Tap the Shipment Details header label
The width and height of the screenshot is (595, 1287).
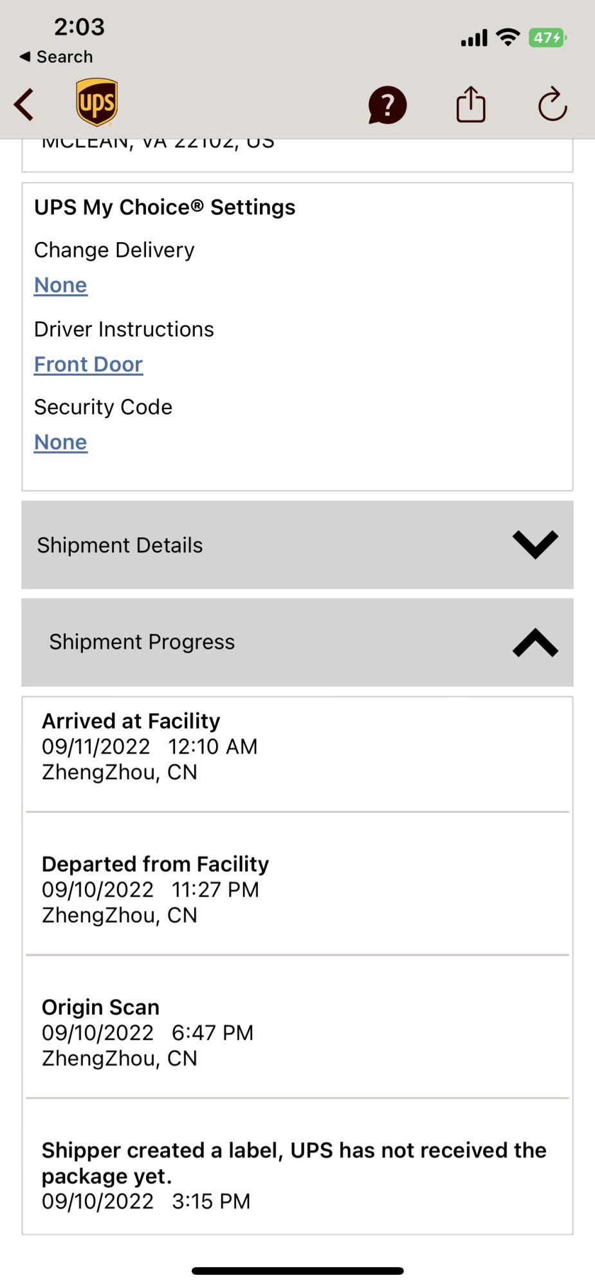(120, 545)
